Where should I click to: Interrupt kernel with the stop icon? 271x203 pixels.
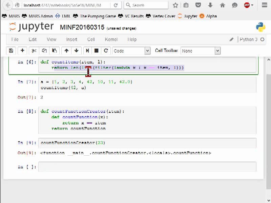(97, 51)
